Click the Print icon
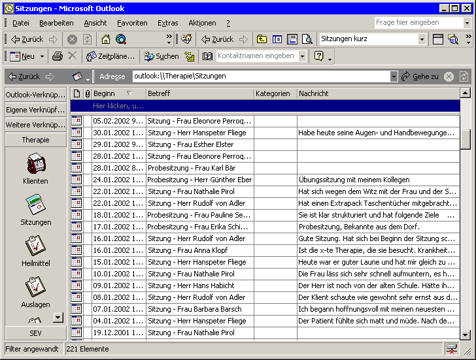This screenshot has height=360, width=476. coord(58,56)
